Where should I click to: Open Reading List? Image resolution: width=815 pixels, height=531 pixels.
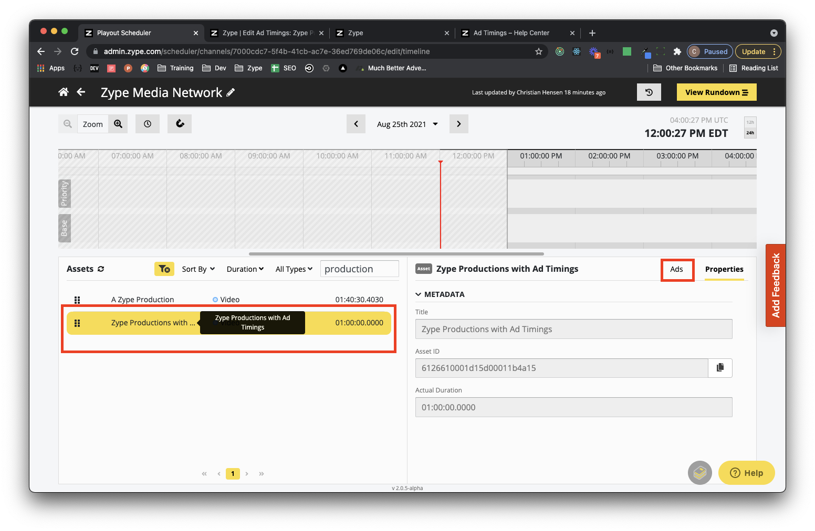click(754, 68)
